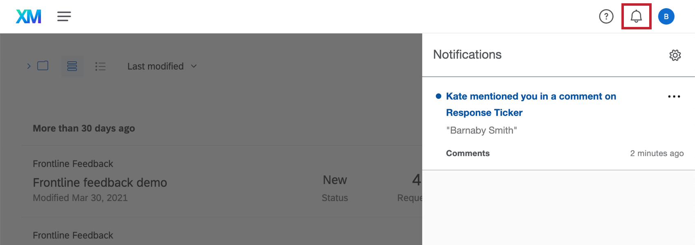Click the help question mark icon
The width and height of the screenshot is (695, 245).
606,16
